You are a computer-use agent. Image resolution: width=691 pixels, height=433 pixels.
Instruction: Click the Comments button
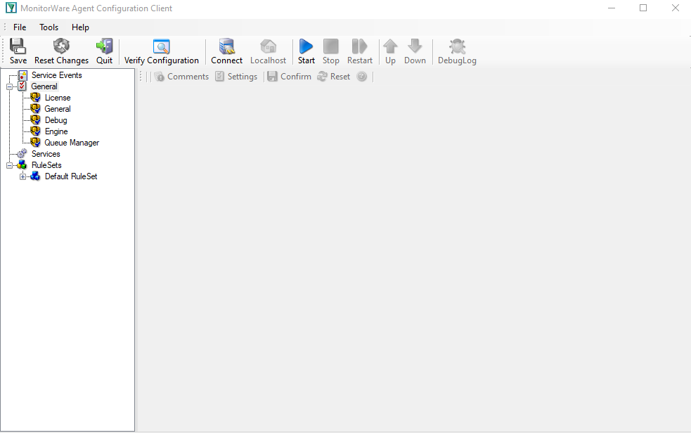[x=181, y=77]
